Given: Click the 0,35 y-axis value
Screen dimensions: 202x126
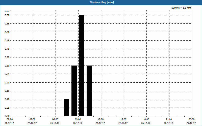Looking at the screenshot, I should point(7,57).
